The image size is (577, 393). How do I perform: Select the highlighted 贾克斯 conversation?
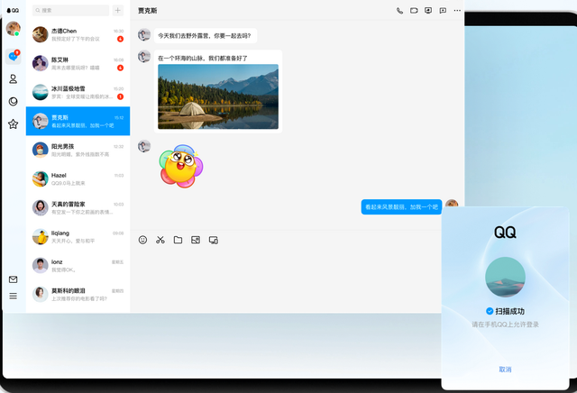pyautogui.click(x=78, y=121)
